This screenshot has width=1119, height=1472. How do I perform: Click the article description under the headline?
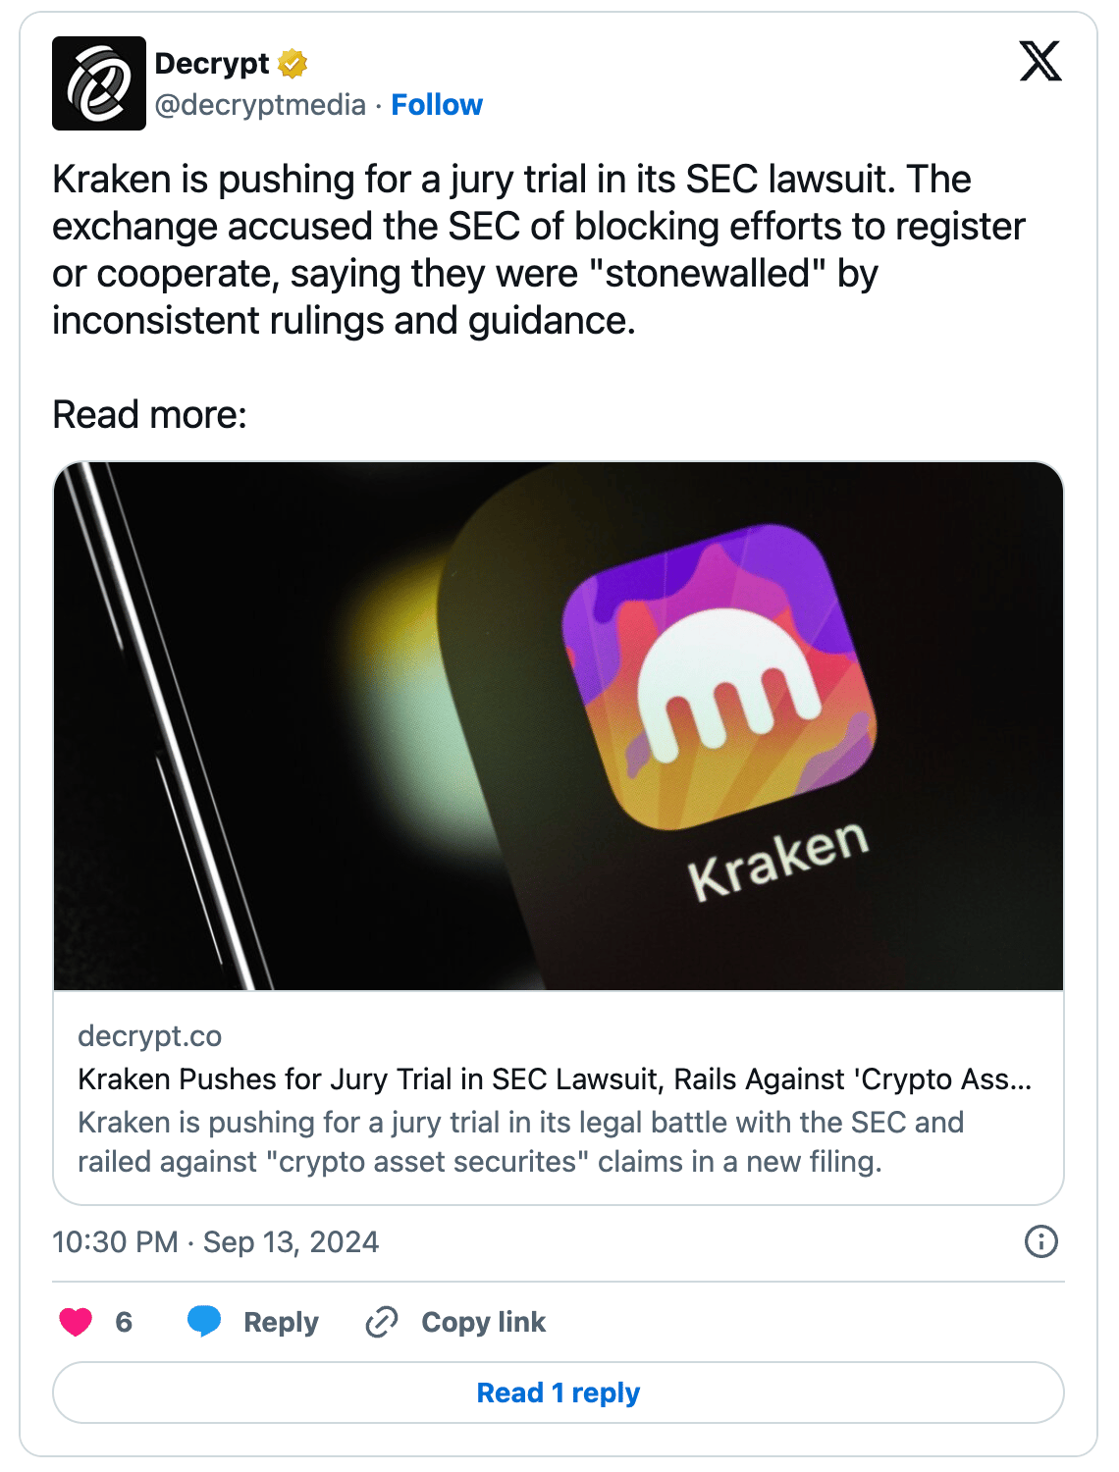[x=520, y=1142]
